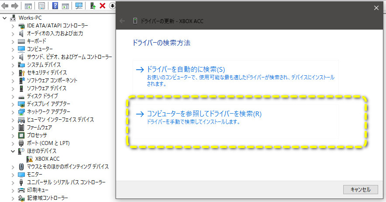The image size is (386, 202).
Task: Click the security key icon beside セキュリティ デバイス
Action: tap(22, 73)
